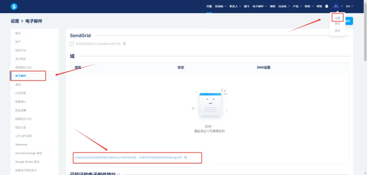Expand the 联系人 dropdown menu
Image resolution: width=367 pixels, height=175 pixels.
click(235, 6)
